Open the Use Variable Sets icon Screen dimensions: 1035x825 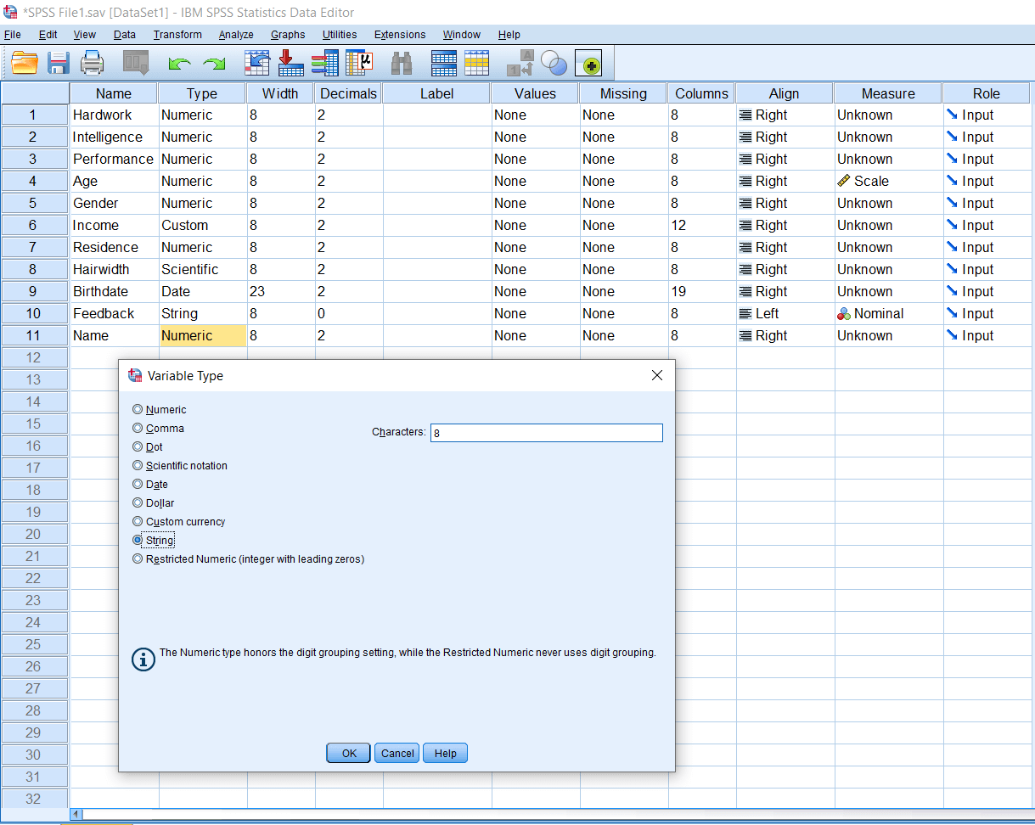tap(554, 63)
